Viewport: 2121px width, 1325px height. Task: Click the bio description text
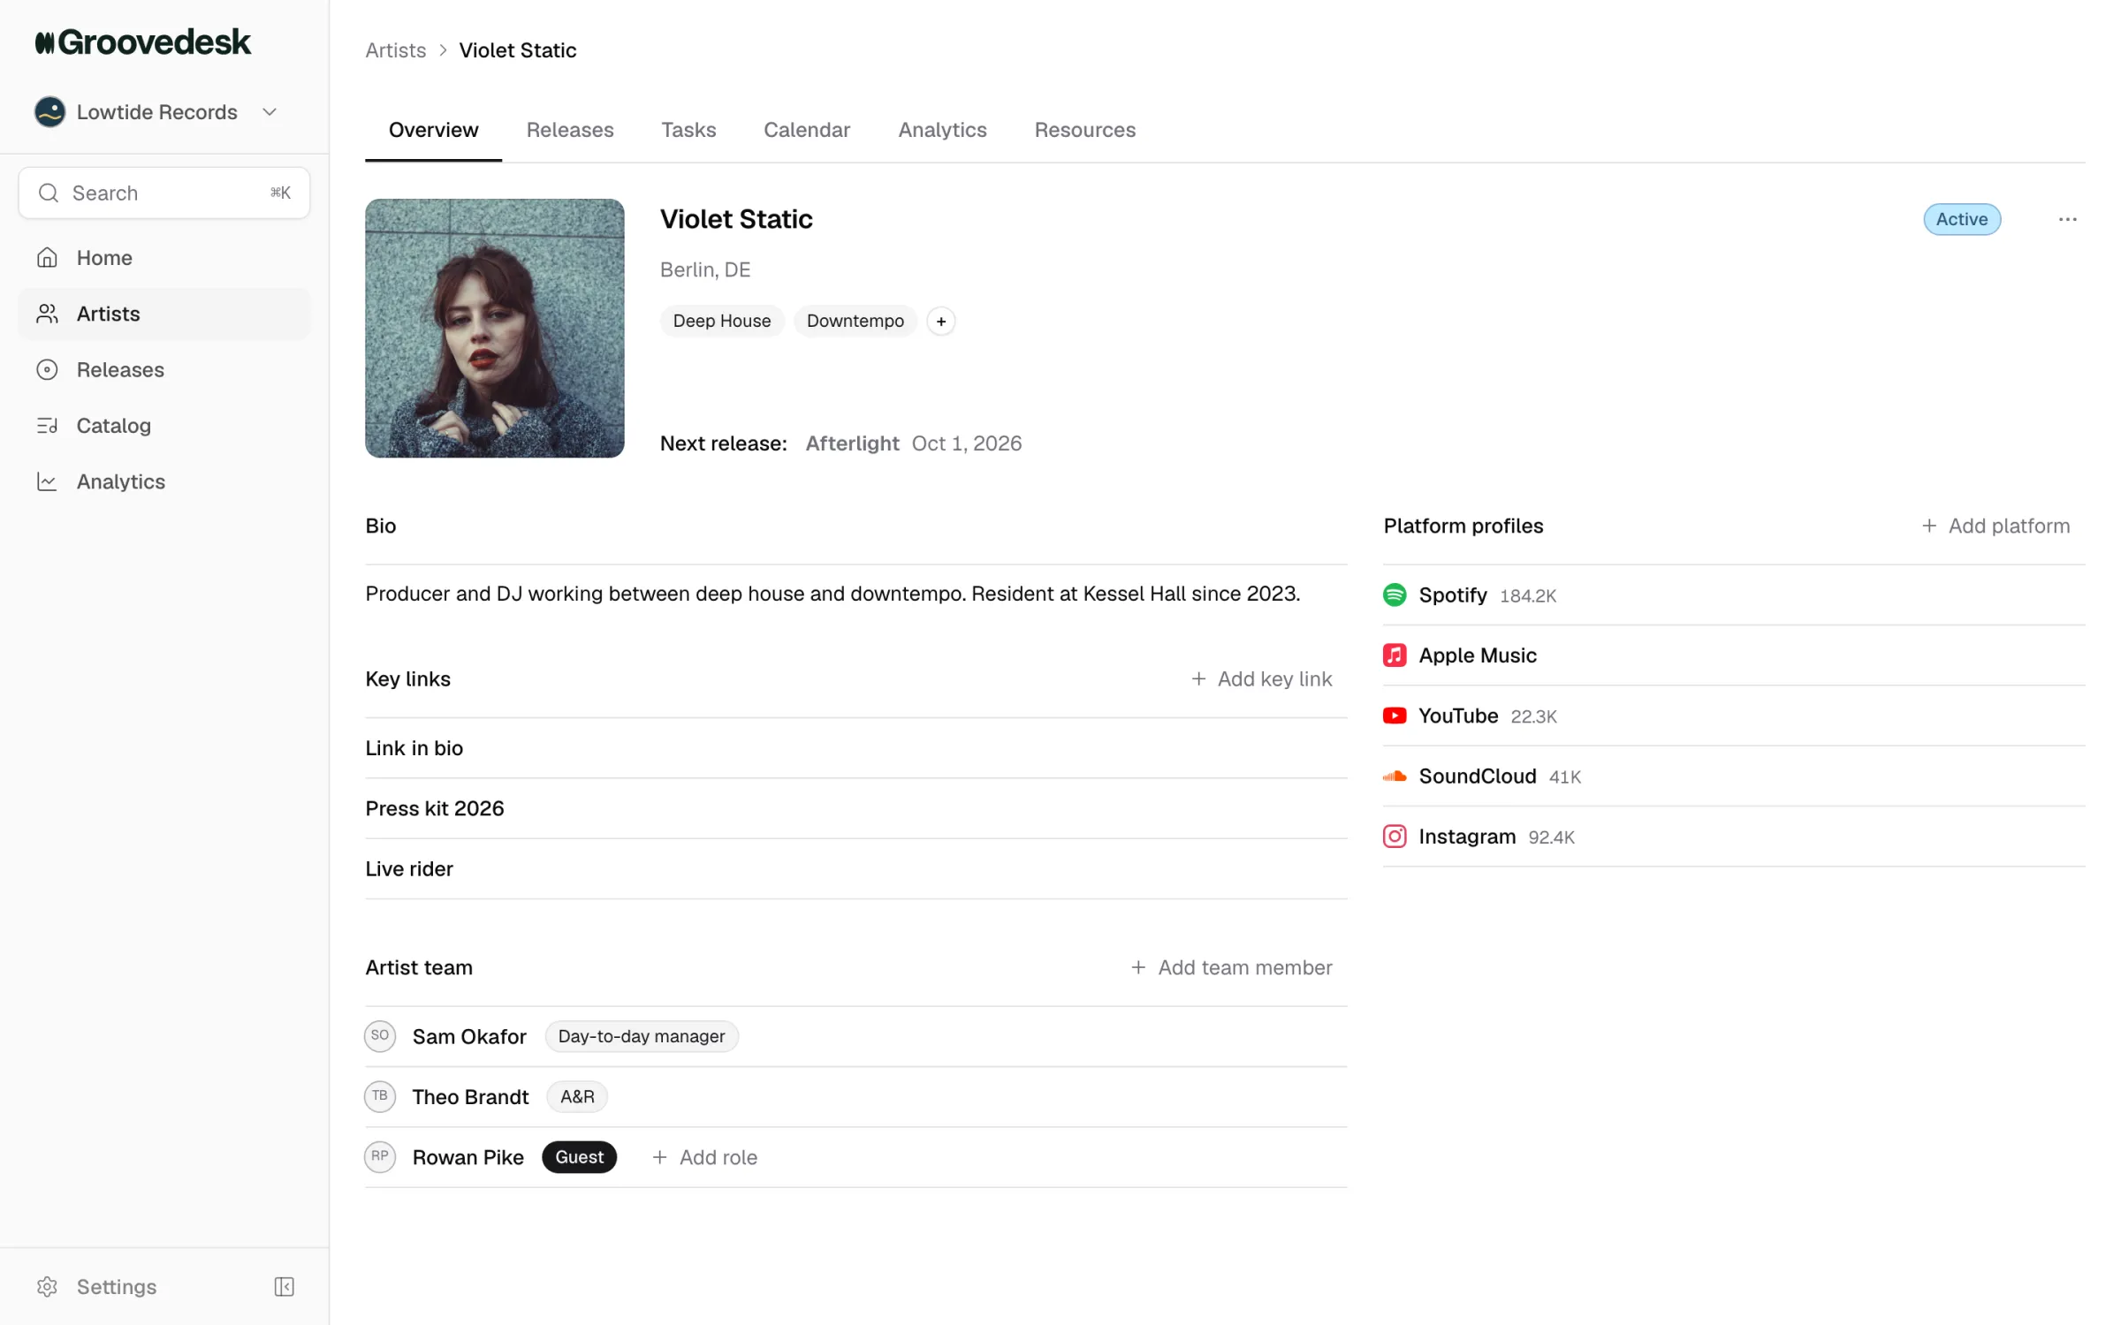coord(832,594)
